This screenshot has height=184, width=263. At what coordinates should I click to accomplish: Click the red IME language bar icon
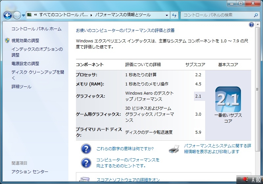[x=246, y=180]
